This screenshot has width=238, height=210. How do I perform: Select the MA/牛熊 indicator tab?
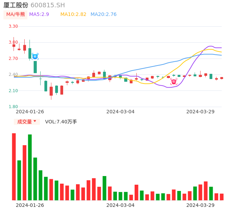tap(16, 14)
